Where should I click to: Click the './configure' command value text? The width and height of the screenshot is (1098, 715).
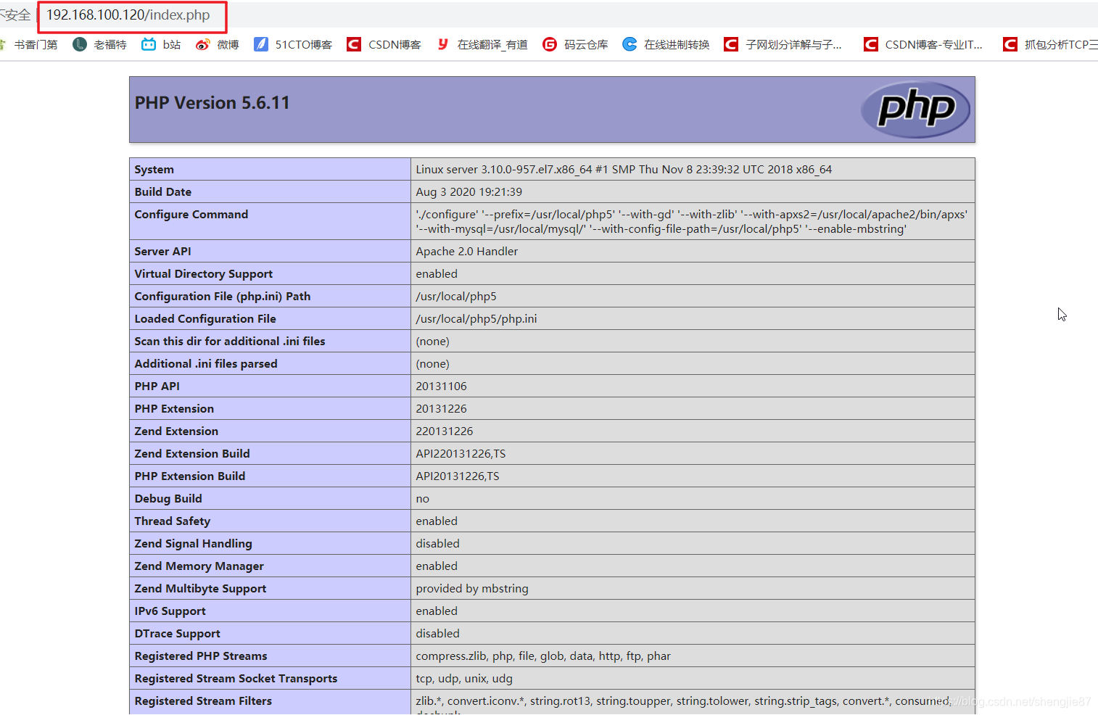click(x=691, y=222)
